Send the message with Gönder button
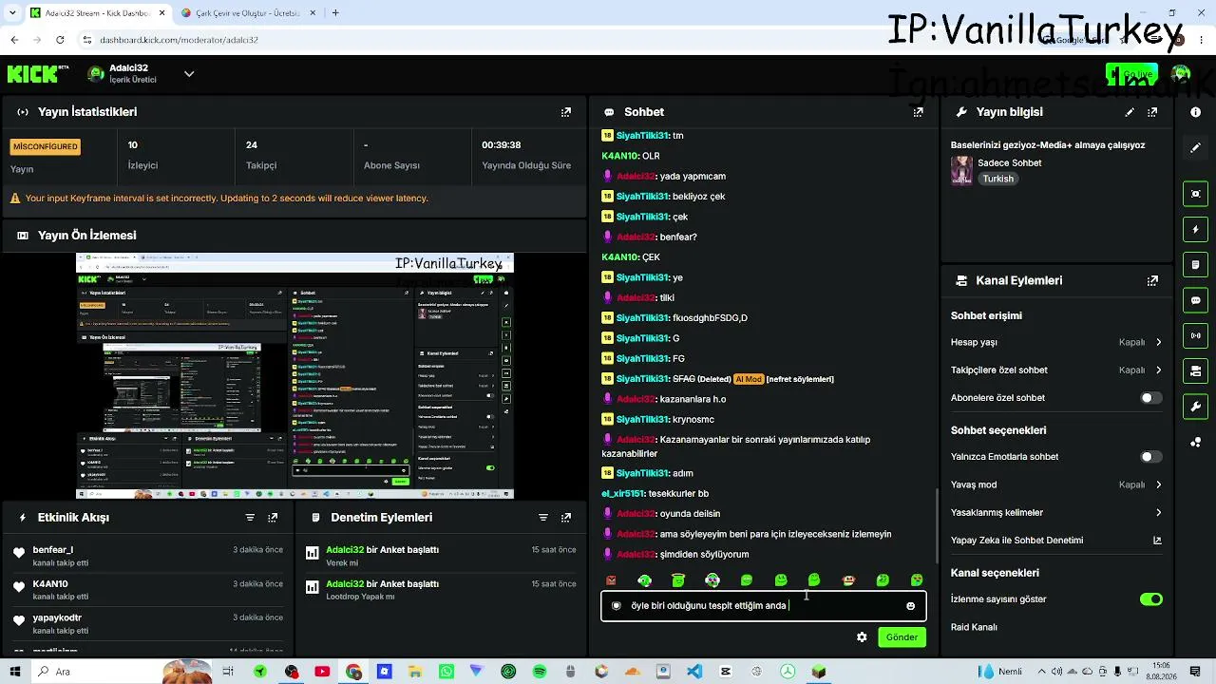1216x684 pixels. pyautogui.click(x=902, y=637)
